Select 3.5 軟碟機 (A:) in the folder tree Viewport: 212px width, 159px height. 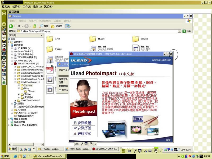coord(24,48)
